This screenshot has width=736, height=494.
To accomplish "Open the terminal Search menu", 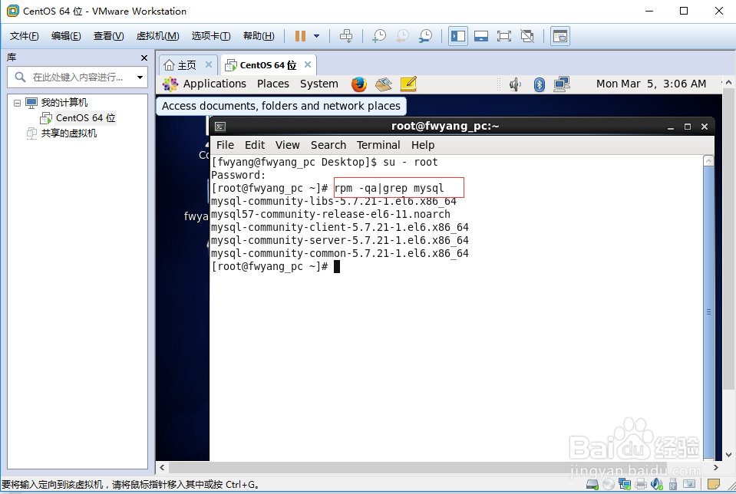I will 328,146.
